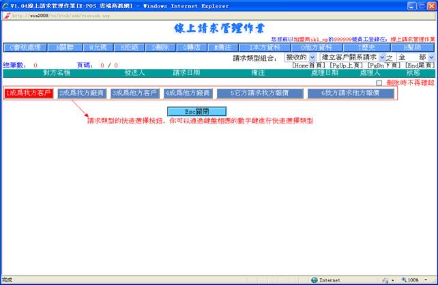Click the D刪除 toolbar button
This screenshot has width=438, height=285.
(160, 48)
